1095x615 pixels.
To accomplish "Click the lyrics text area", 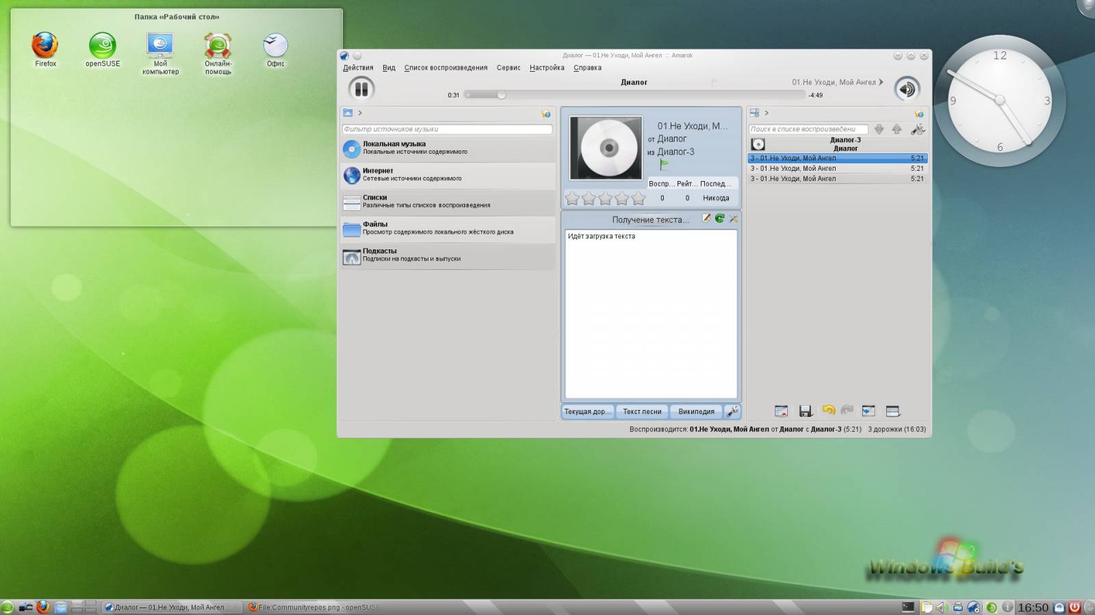I will (651, 314).
